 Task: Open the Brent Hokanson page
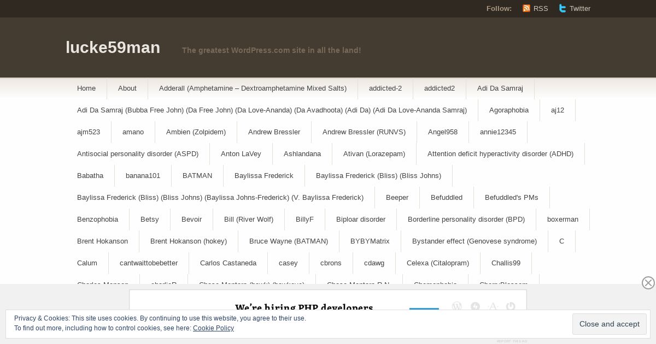[x=102, y=241]
